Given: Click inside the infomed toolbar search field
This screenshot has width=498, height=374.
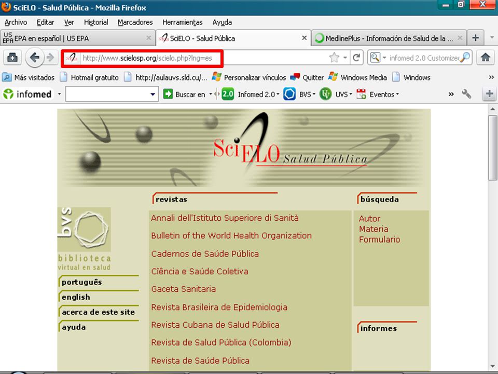Looking at the screenshot, I should click(x=108, y=95).
